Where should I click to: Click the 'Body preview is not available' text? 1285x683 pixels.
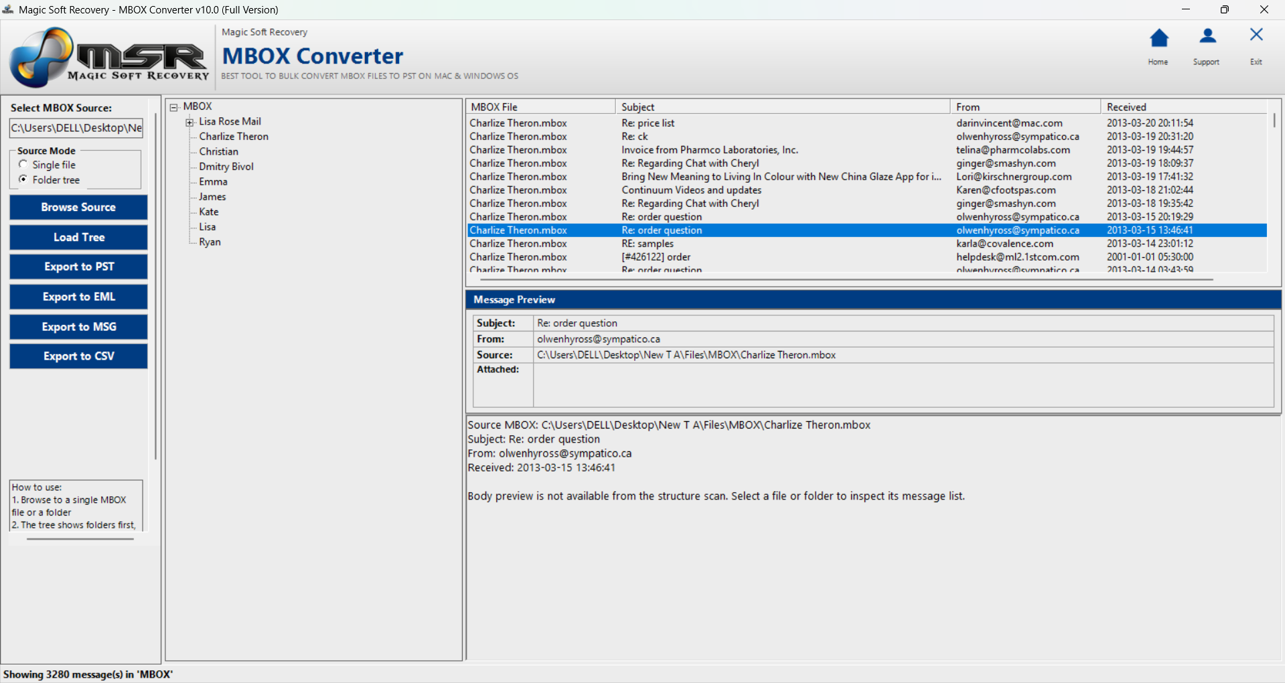point(716,496)
